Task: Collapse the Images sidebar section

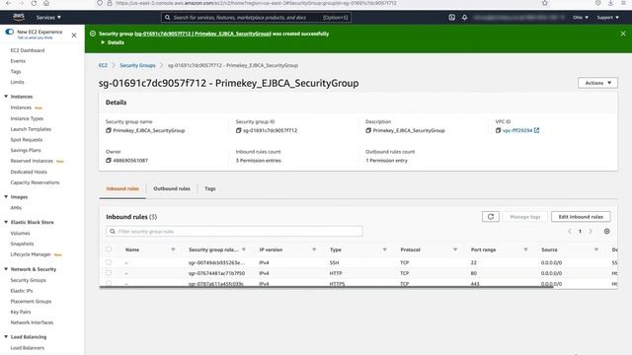Action: tap(6, 197)
